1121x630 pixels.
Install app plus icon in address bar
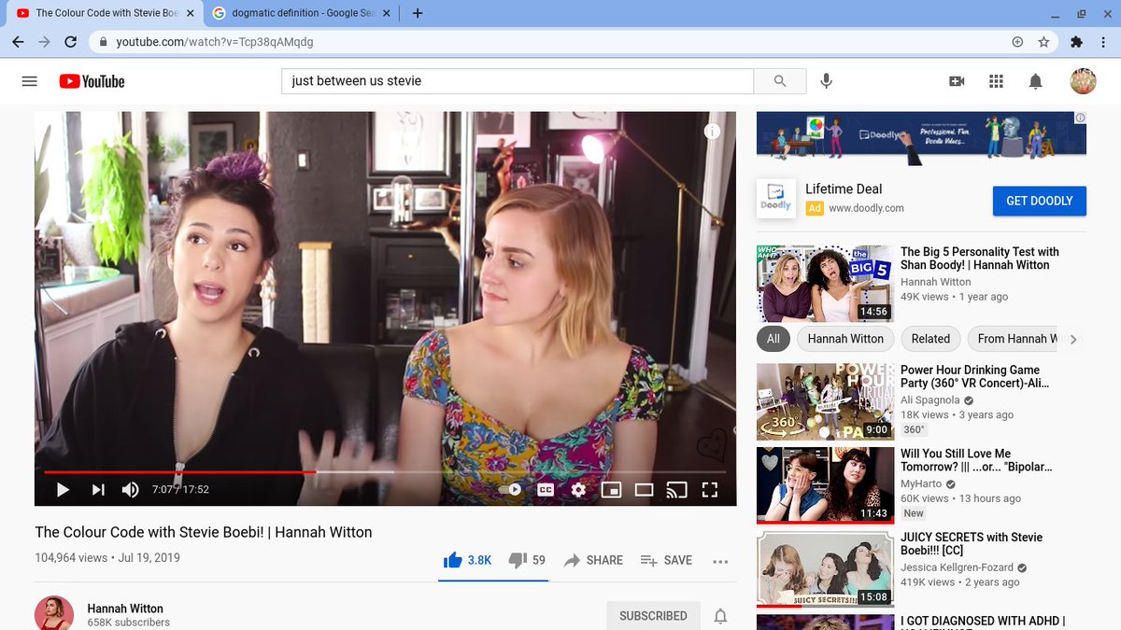tap(1017, 42)
